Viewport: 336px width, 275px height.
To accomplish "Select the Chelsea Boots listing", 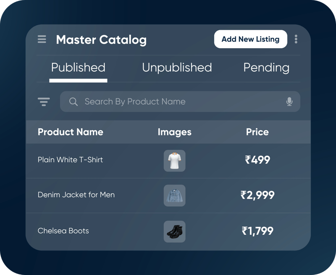I will coord(63,231).
